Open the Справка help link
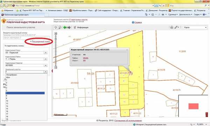 (138, 22)
